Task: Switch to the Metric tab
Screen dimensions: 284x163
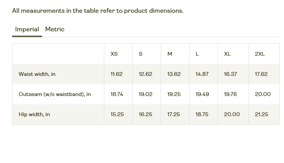Action: [x=55, y=29]
